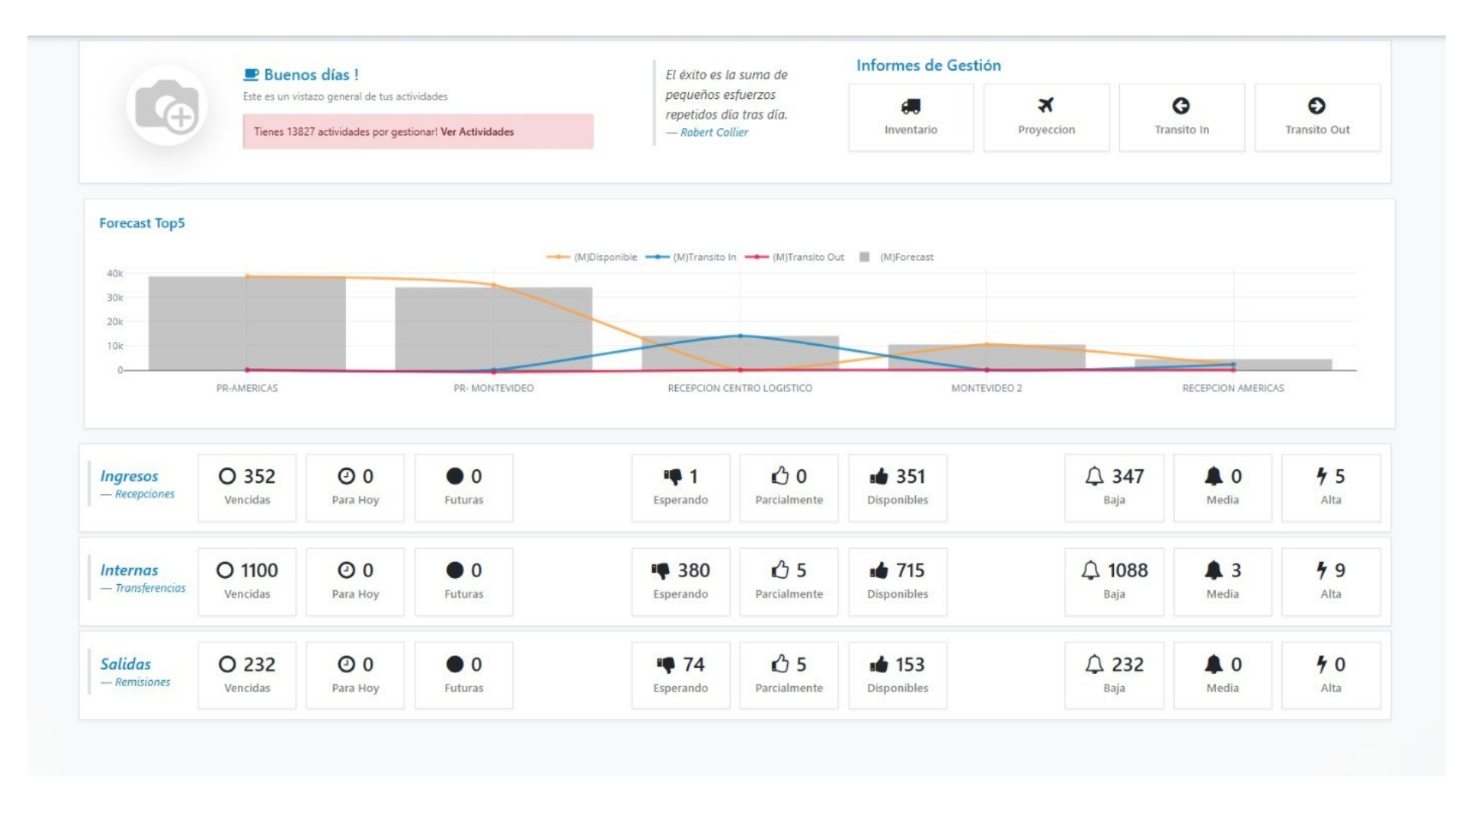Click the lightning Alta icon in Salidas row
Viewport: 1473px width, 828px height.
tap(1321, 665)
